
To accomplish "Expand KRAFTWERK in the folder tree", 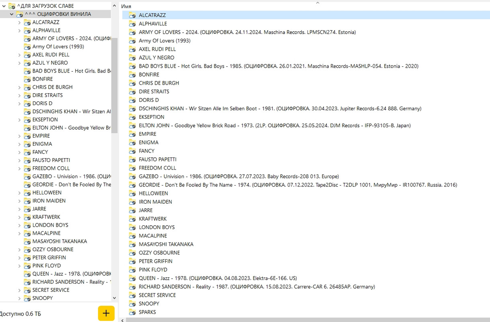I will pyautogui.click(x=19, y=217).
